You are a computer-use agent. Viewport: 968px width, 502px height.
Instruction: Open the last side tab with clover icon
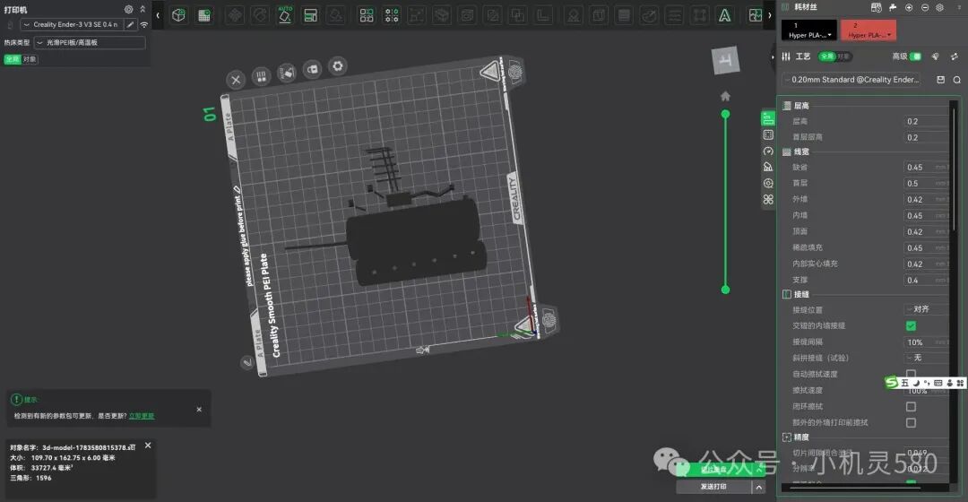[x=768, y=199]
